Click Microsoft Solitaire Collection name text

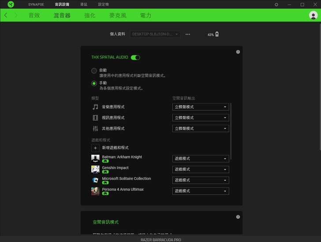126,179
